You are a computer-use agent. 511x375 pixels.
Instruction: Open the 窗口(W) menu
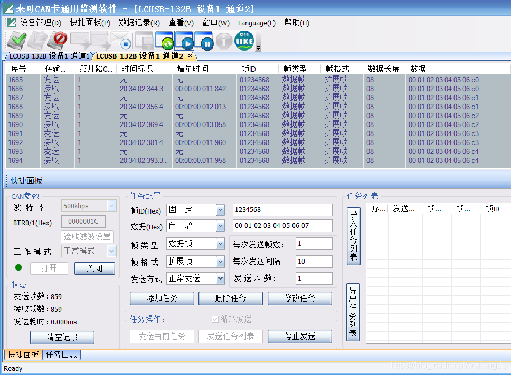(x=216, y=23)
